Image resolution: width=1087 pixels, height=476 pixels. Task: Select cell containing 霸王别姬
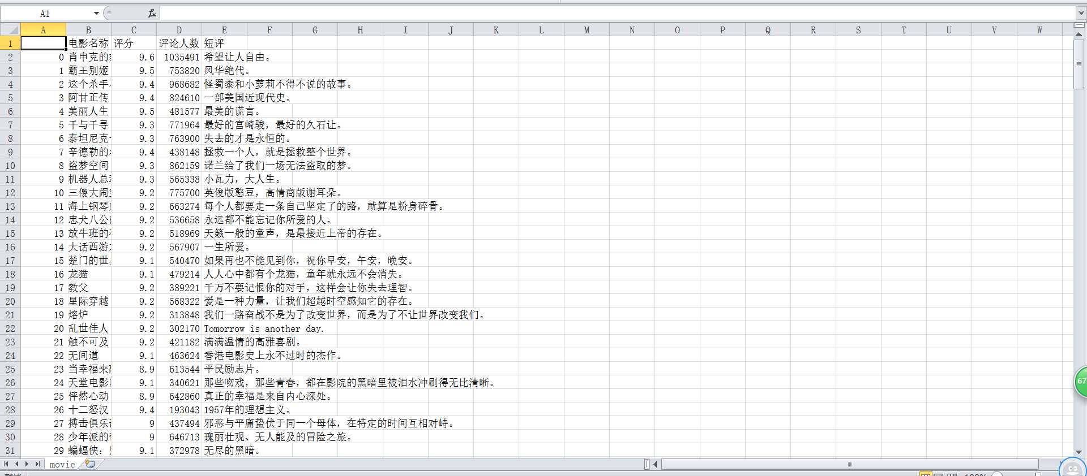pos(89,71)
